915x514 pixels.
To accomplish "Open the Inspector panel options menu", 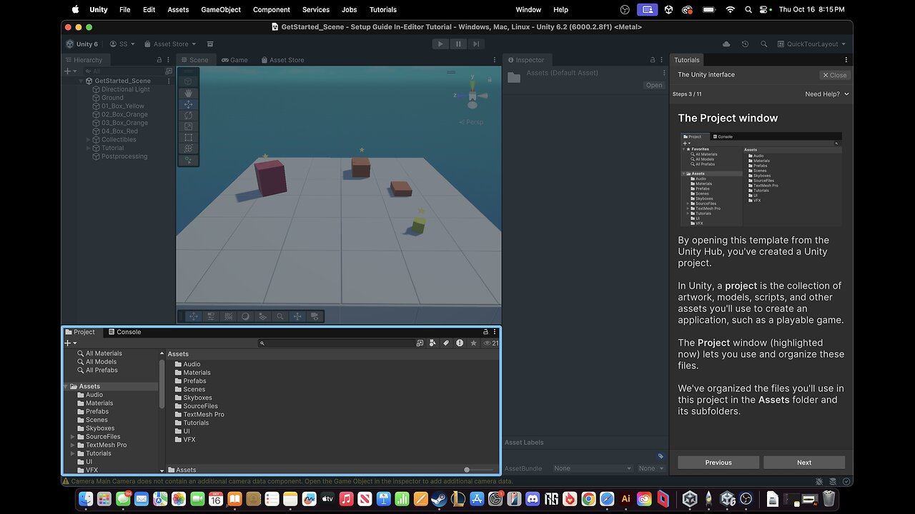I will click(663, 60).
